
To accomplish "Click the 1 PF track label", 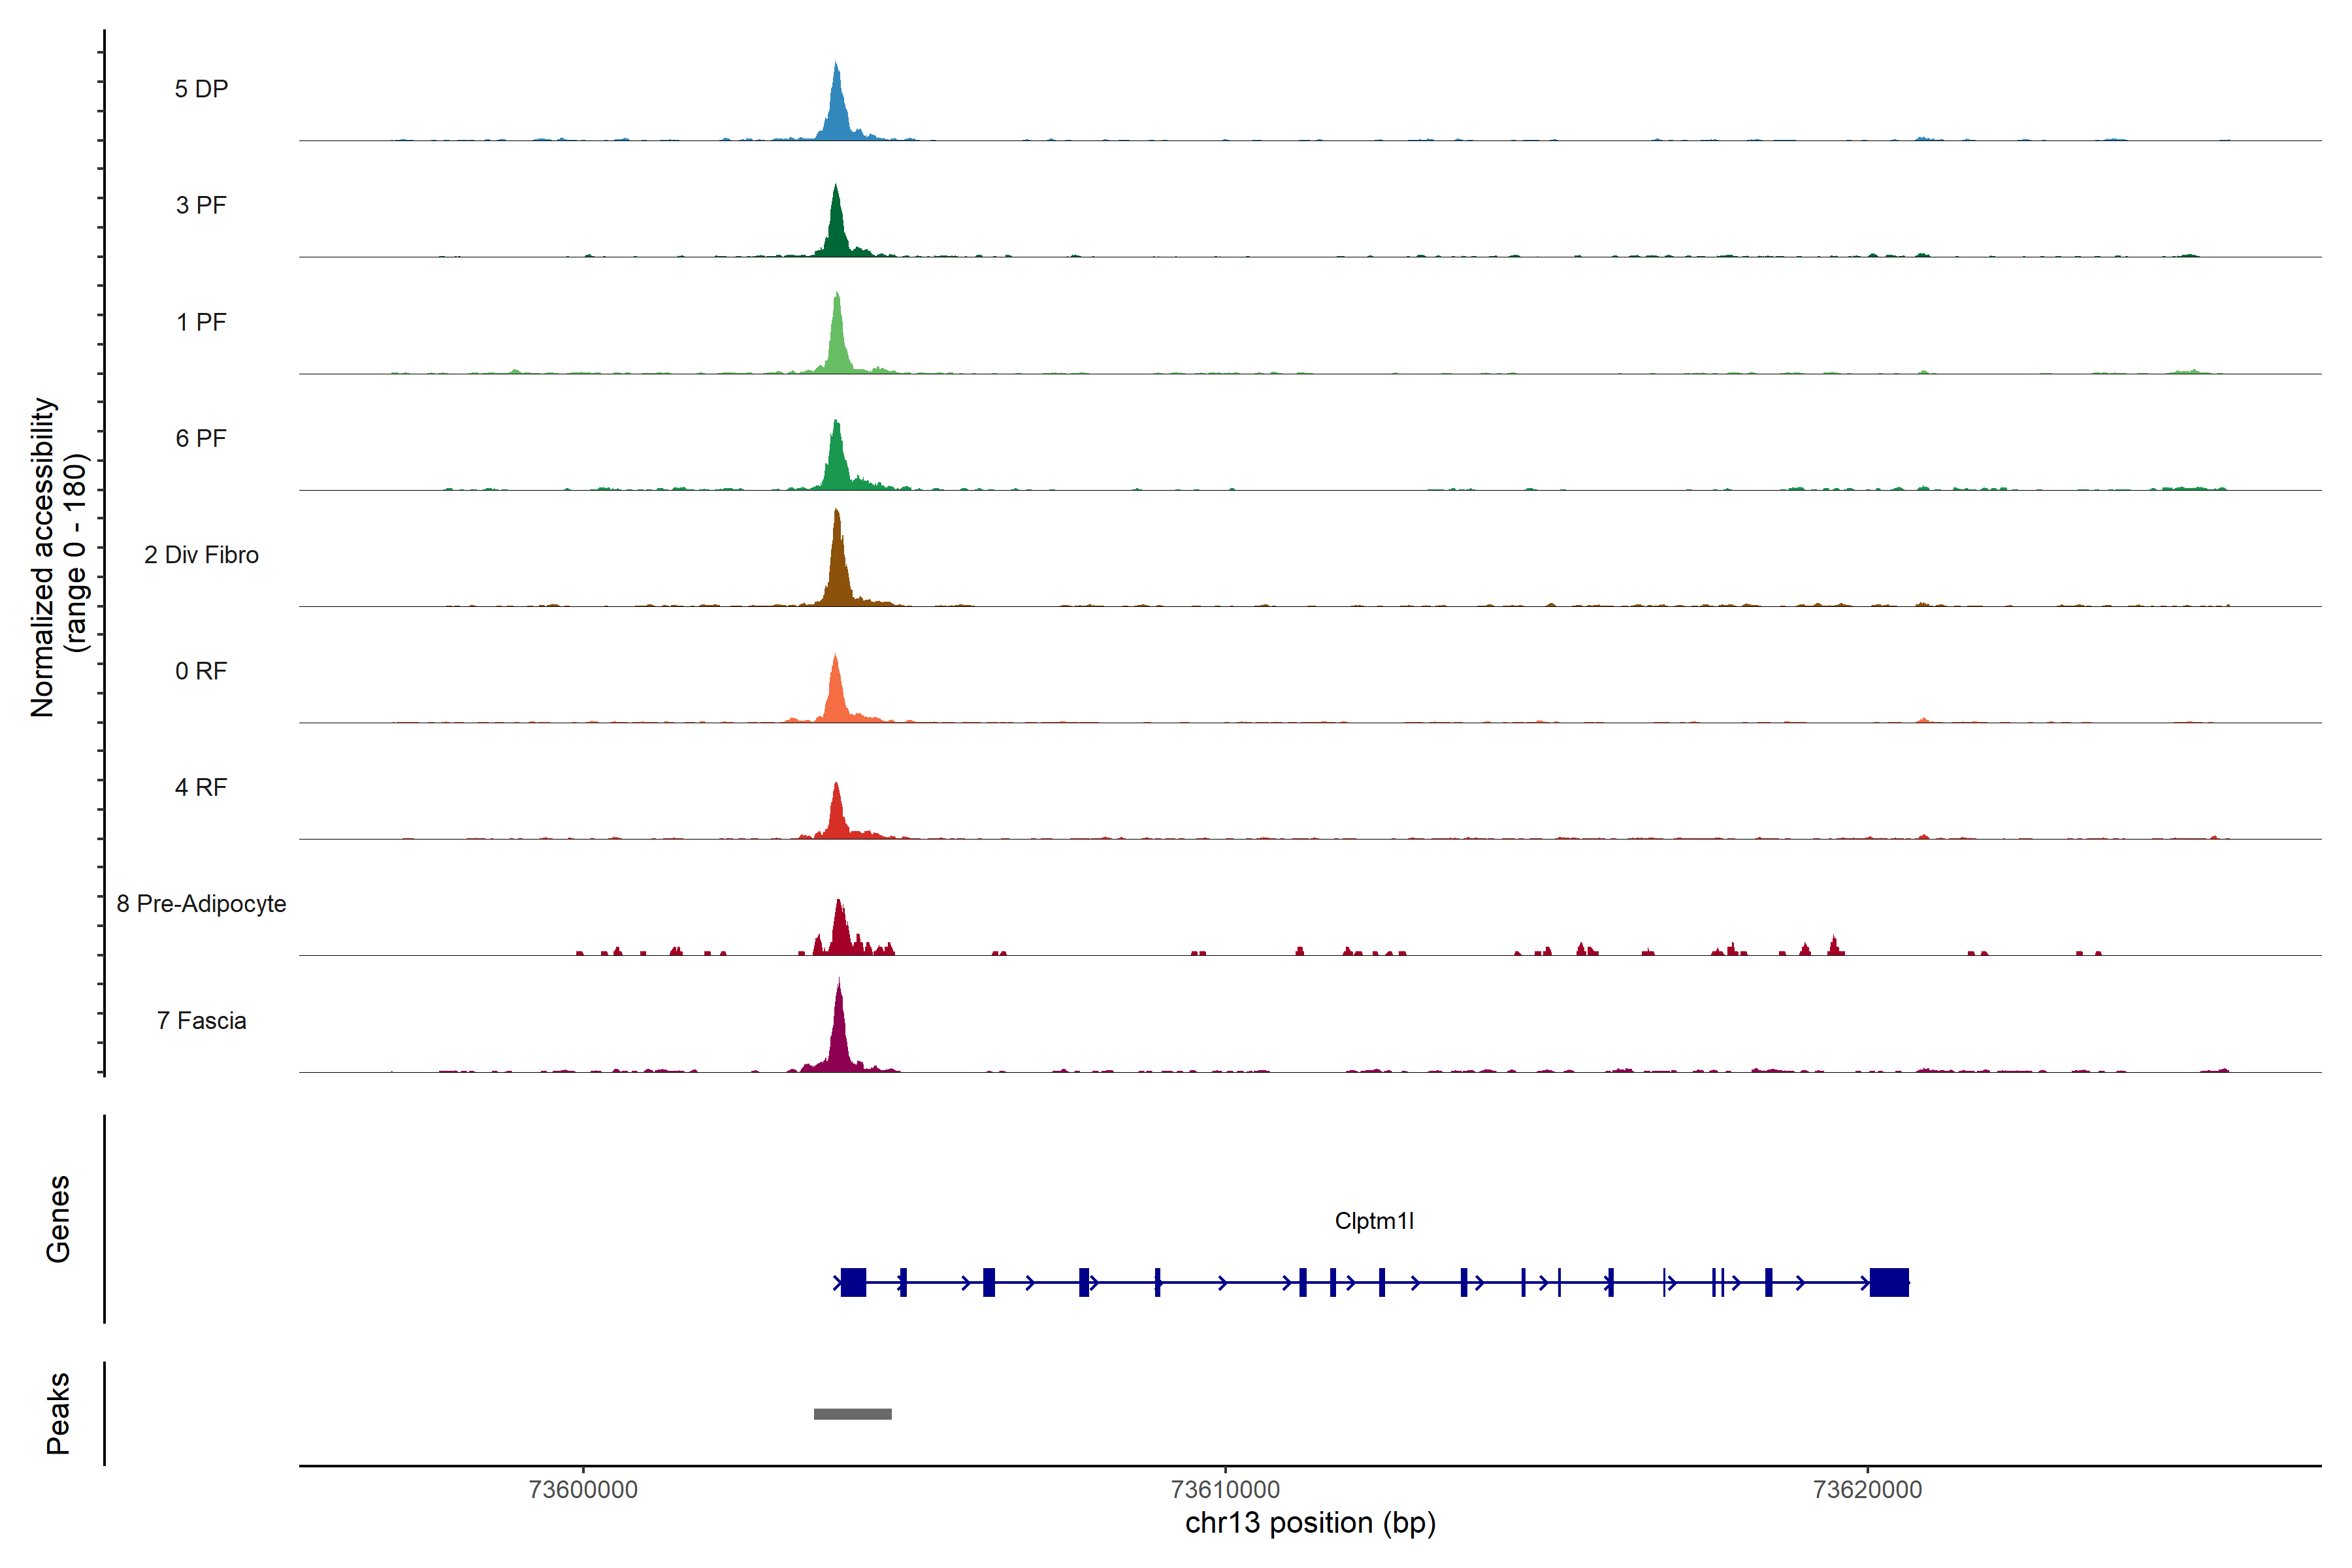I will pyautogui.click(x=201, y=322).
